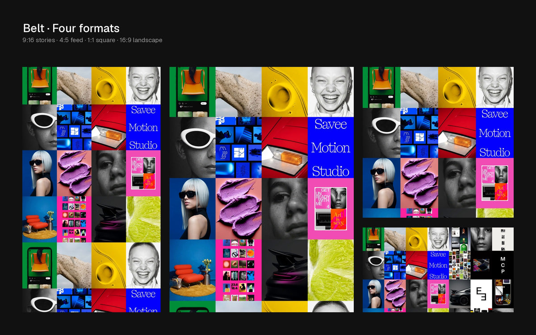Viewport: 536px width, 335px height.
Task: Select the yellow object tile in the square panel
Action: [x=457, y=87]
